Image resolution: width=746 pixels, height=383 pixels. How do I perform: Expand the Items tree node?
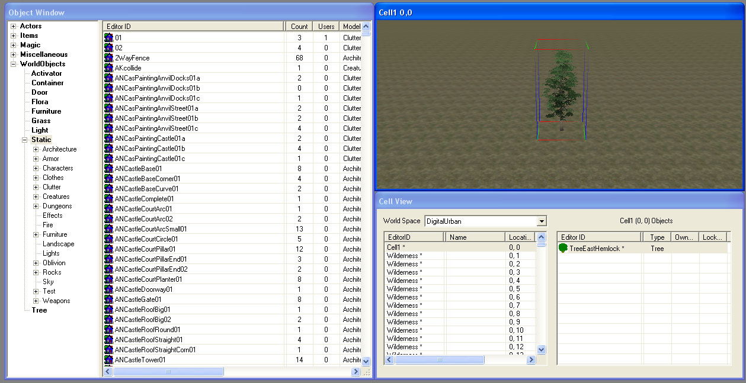pos(14,36)
